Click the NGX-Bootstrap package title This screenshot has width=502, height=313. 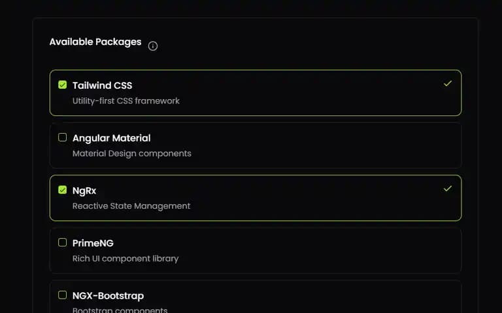click(x=108, y=296)
